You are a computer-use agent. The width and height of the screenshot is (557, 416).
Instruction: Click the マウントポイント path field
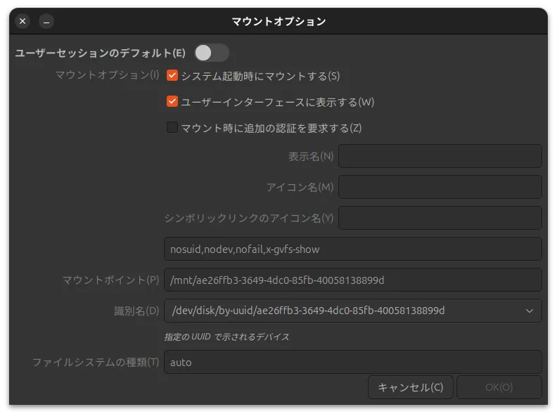click(x=353, y=280)
